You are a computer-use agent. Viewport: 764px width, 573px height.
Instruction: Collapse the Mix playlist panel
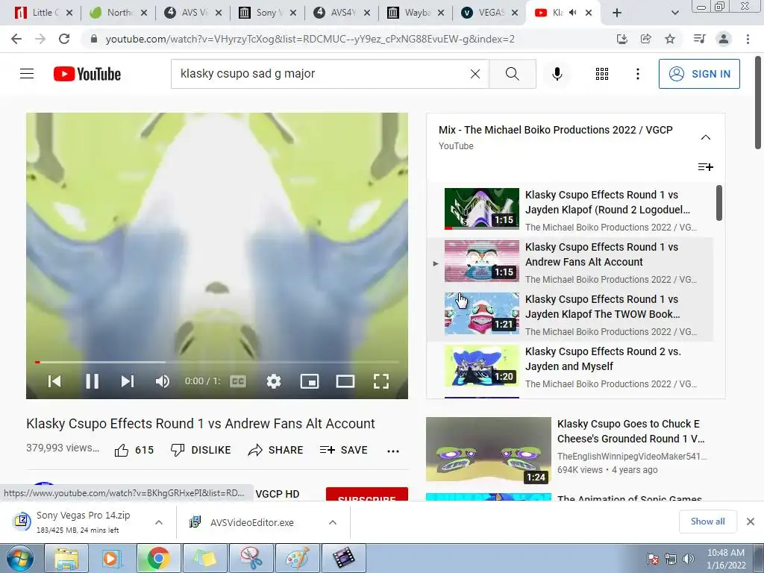706,137
